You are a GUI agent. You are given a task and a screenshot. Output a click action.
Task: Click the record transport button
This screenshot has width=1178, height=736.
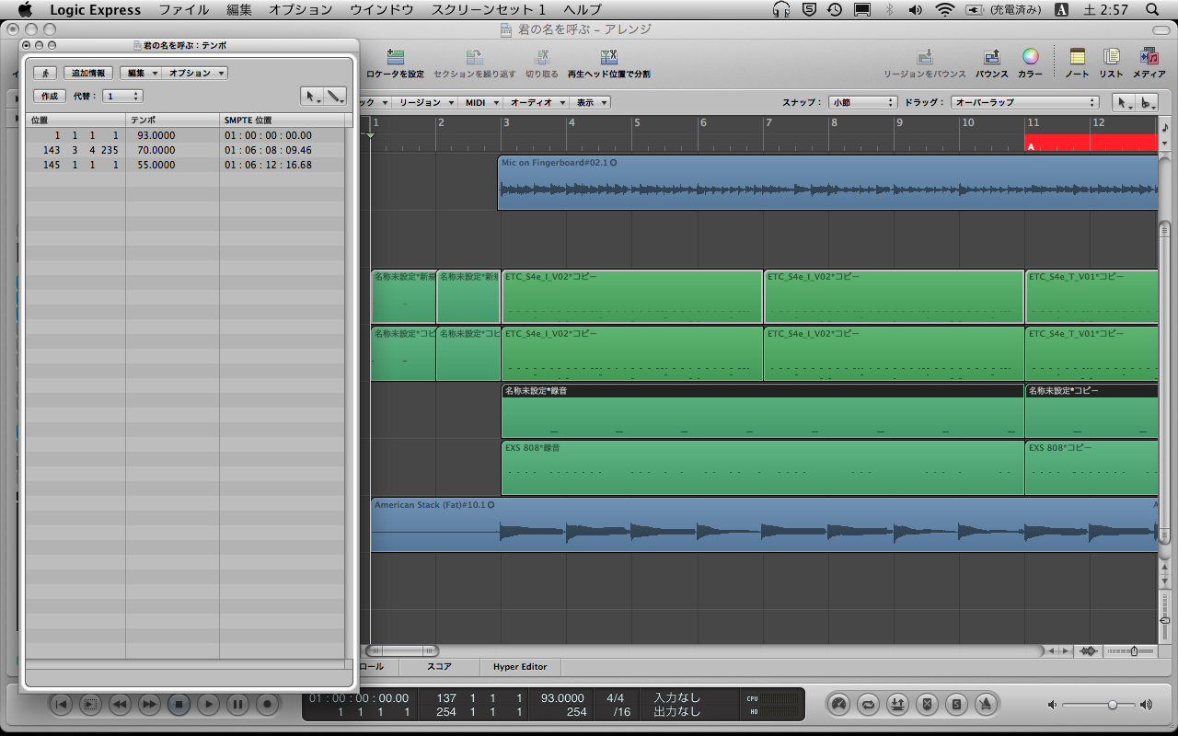(x=267, y=705)
